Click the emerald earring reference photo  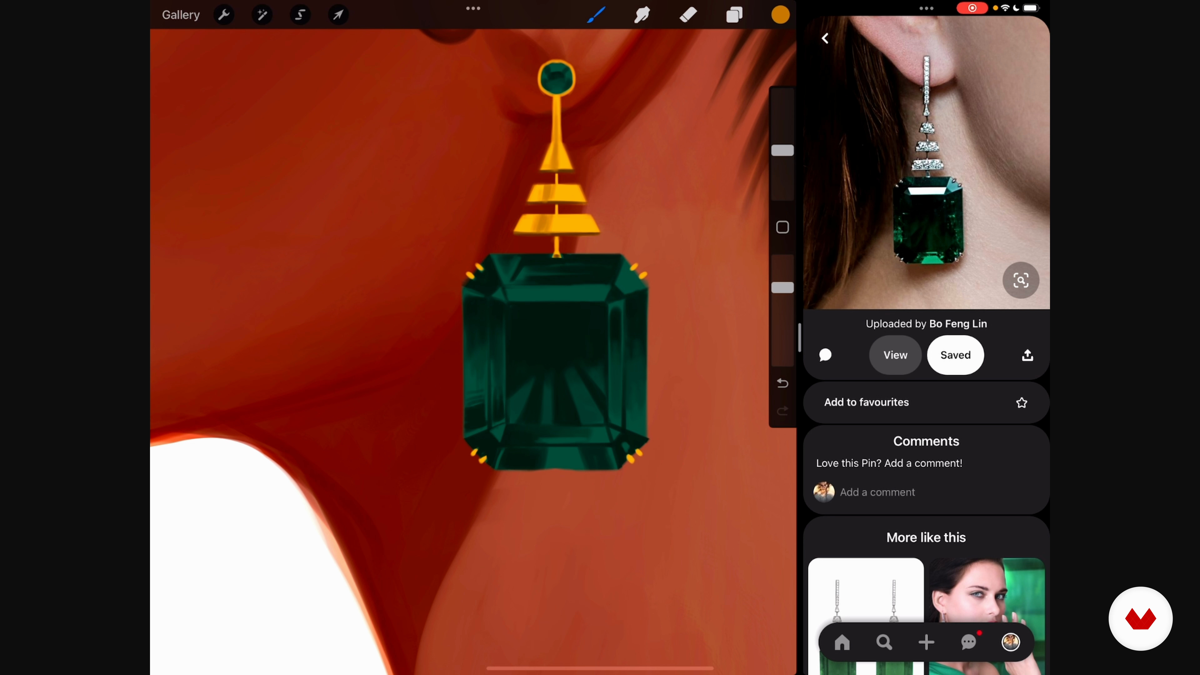(x=926, y=163)
